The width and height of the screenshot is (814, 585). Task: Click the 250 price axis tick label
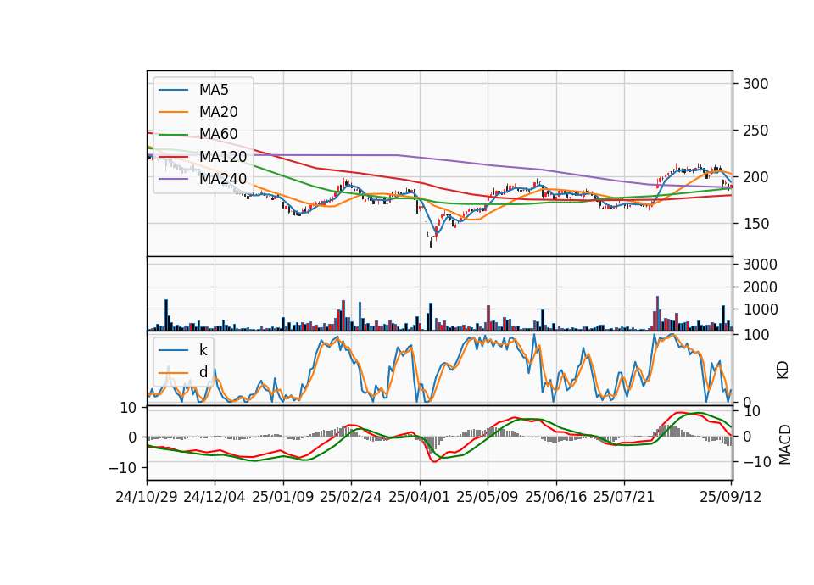[x=755, y=131]
